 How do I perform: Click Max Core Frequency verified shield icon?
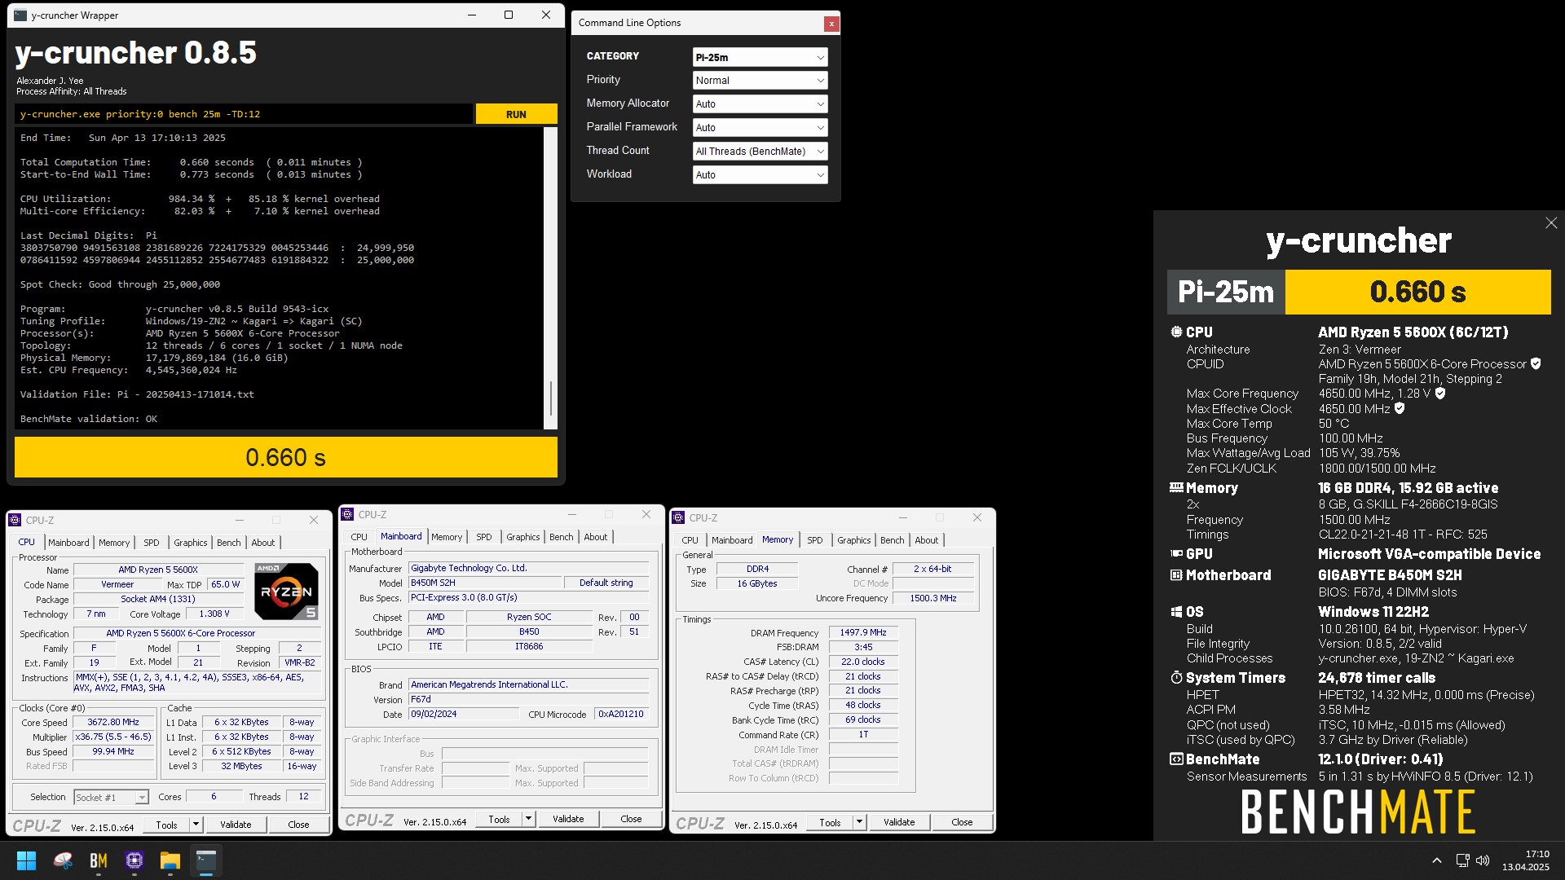tap(1440, 394)
